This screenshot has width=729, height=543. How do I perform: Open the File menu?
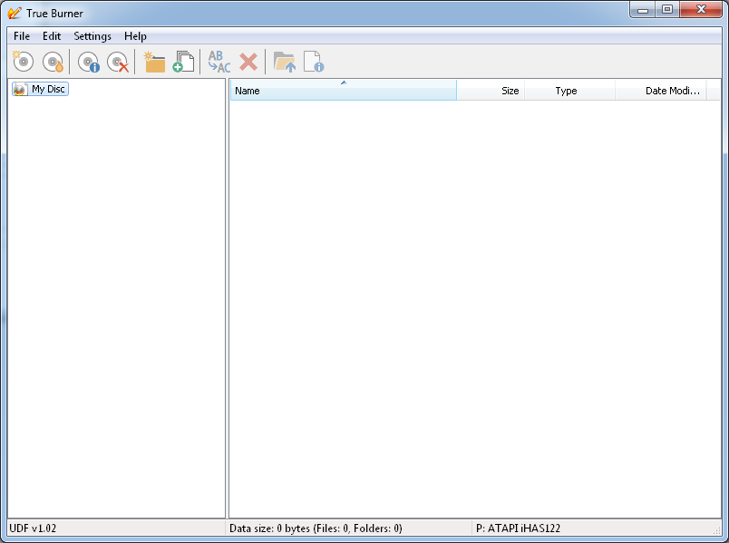22,35
